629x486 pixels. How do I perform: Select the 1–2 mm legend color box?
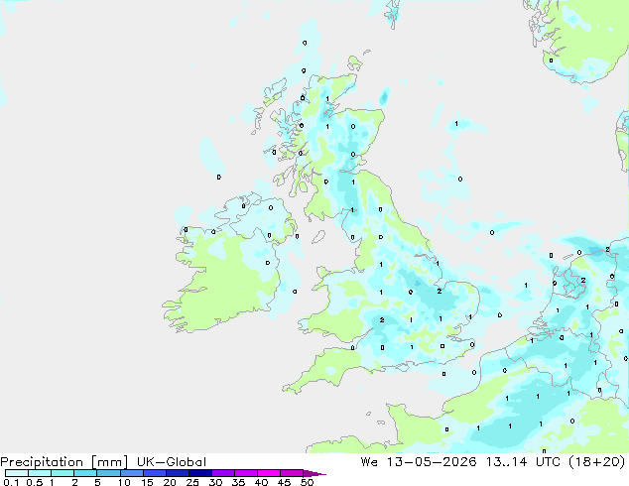pos(63,473)
